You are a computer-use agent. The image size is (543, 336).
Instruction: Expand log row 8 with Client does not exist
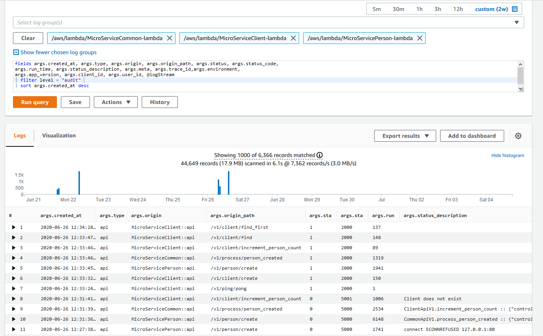click(x=14, y=299)
